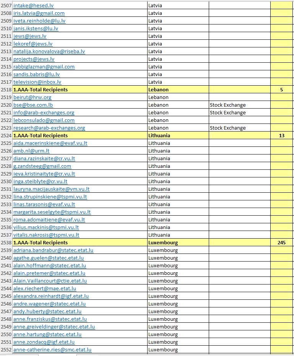
Task: Click info@arab-exchanges.org link
Action: pos(44,112)
